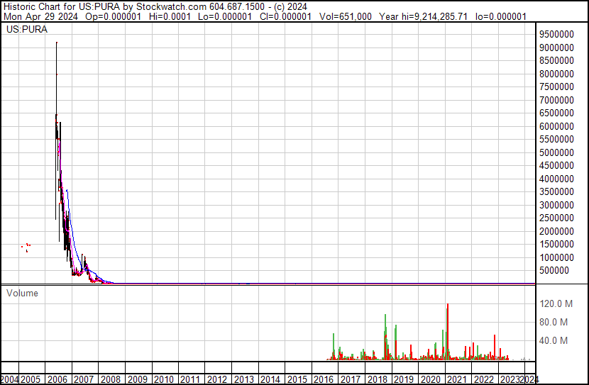Select year 2015 on the time axis
The width and height of the screenshot is (589, 385).
point(297,379)
